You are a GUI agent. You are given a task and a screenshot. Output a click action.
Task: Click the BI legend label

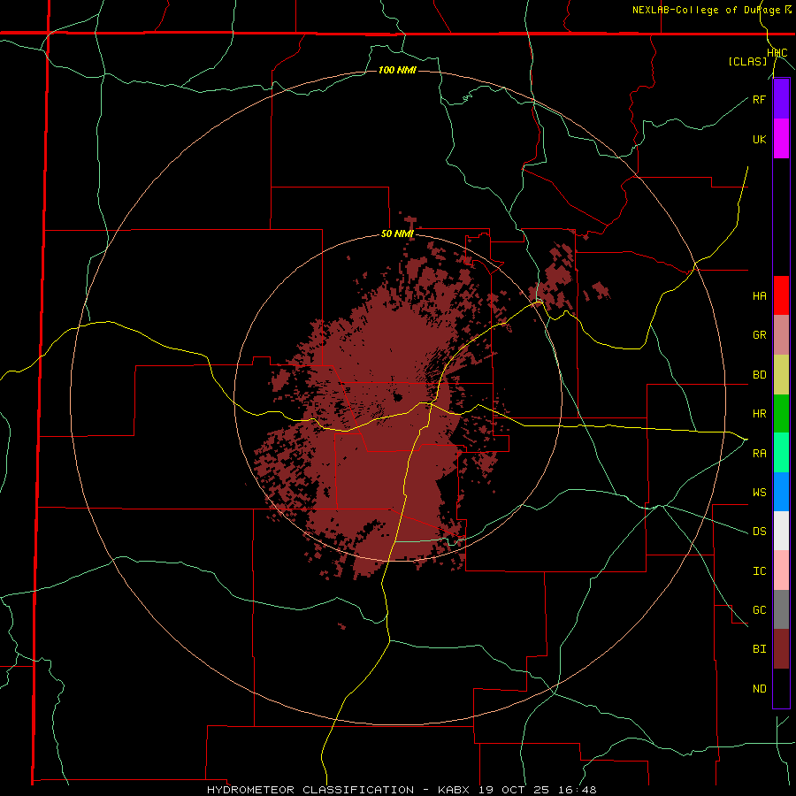tap(759, 649)
